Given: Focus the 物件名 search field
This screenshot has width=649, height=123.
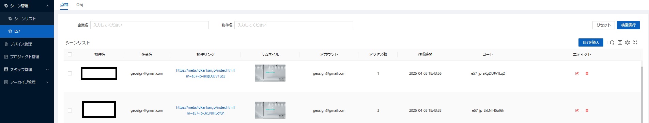Looking at the screenshot, I should (294, 25).
